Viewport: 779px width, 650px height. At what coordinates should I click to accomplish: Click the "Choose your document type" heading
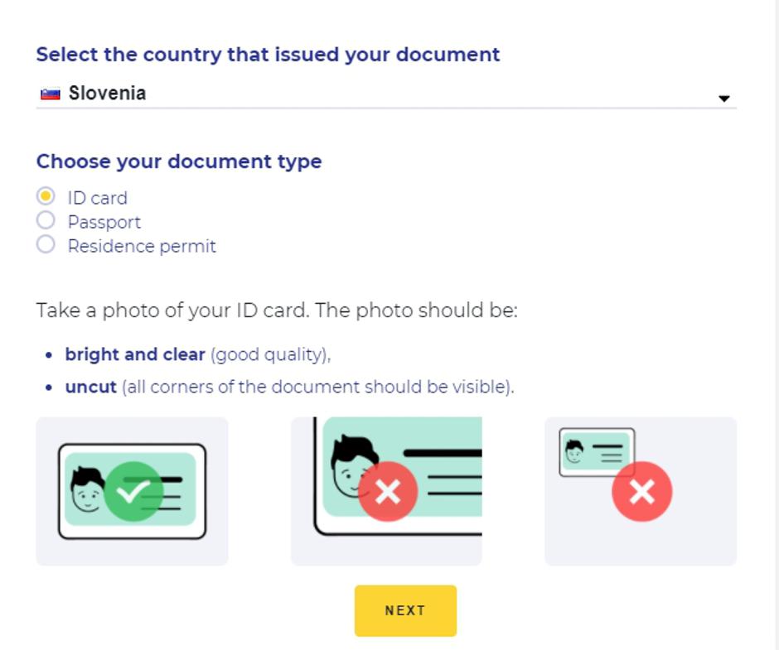[179, 161]
